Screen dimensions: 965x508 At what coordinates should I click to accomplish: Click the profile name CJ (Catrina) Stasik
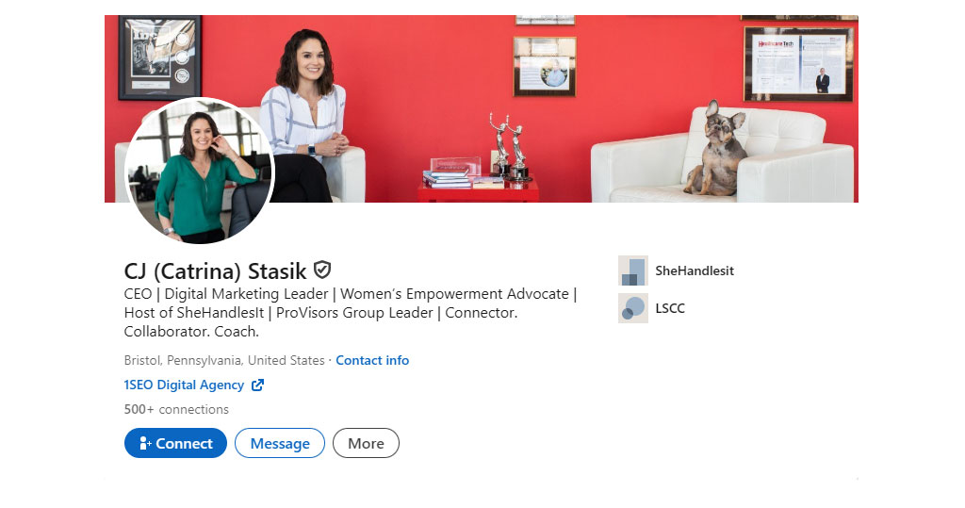(x=216, y=270)
